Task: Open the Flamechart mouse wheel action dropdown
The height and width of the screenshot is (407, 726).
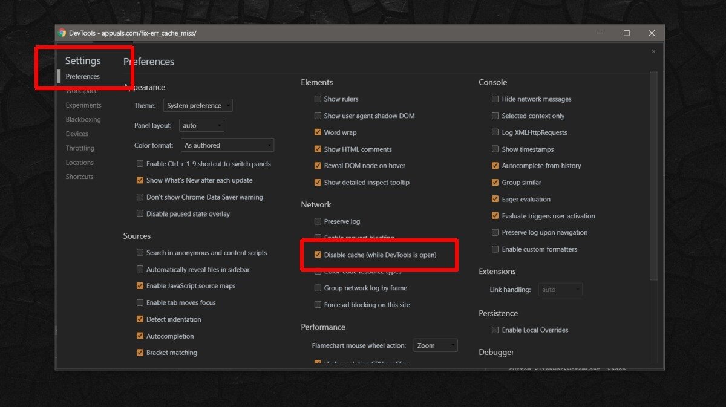Action: tap(435, 345)
